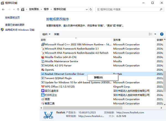The height and width of the screenshot is (121, 166).
Task: Open 控制面板主页 link
Action: click(12, 18)
